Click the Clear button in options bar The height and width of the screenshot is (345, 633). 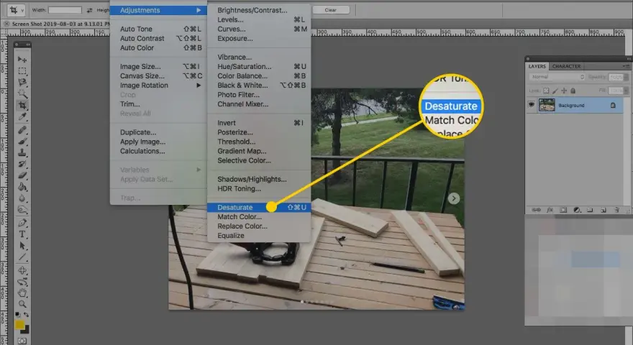(331, 10)
